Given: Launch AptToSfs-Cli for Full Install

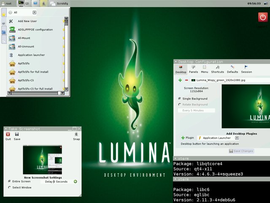Looking at the screenshot, I should pos(36,88).
